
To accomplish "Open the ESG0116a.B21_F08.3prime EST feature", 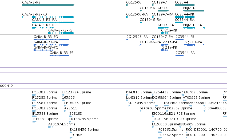I will [153, 116].
